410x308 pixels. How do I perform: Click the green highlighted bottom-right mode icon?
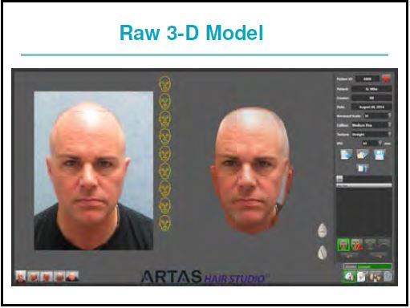[x=349, y=277]
